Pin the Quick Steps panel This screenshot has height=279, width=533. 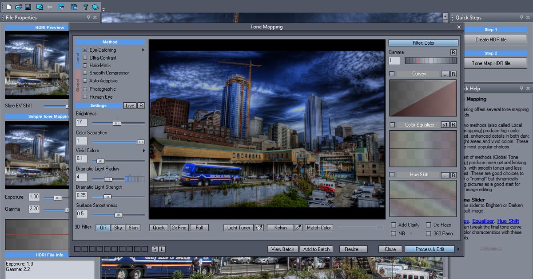(x=521, y=18)
